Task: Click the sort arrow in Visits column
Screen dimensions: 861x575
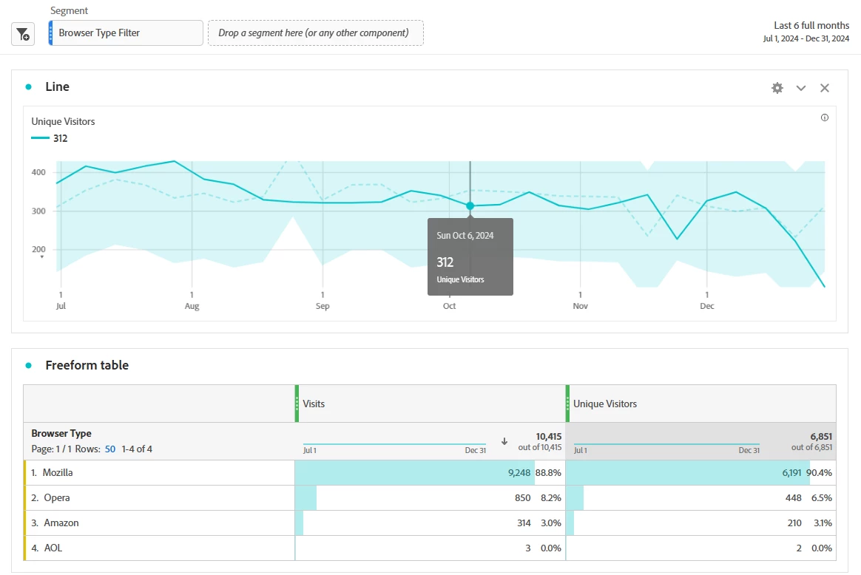Action: 504,441
